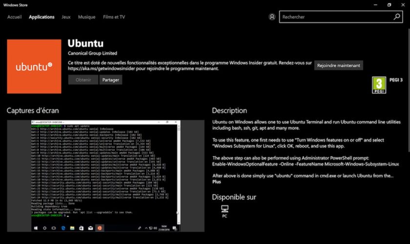
Task: Click the Canonical Group Limited publisher name
Action: coord(93,53)
